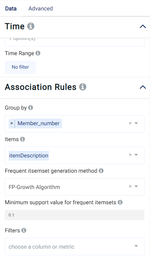Click the Time Range info icon
Screen dimensions: 150x258
(38, 53)
